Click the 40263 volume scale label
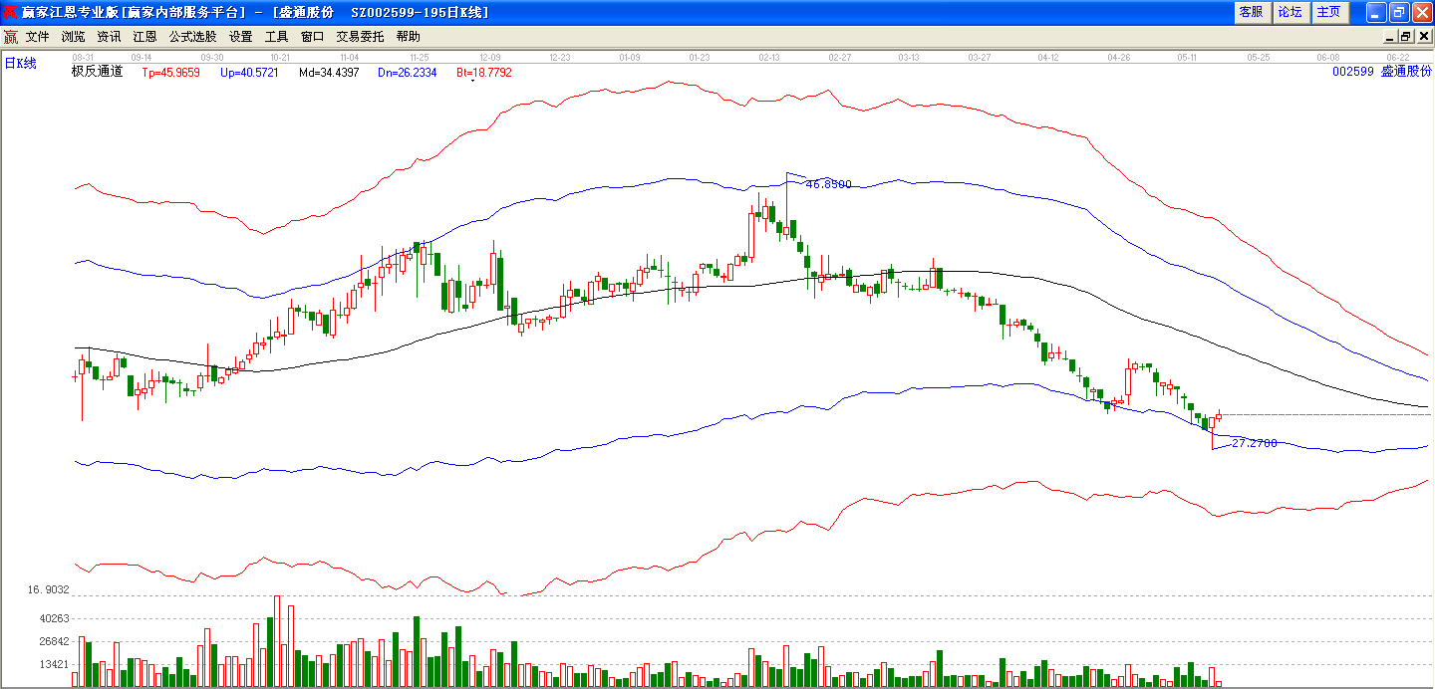 (54, 618)
